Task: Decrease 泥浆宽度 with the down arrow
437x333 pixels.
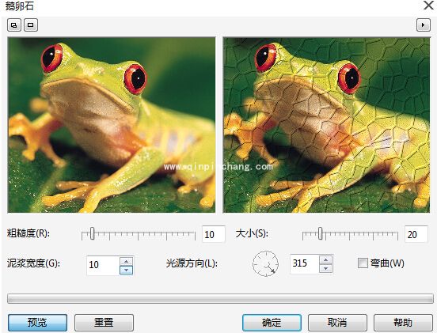Action: pos(126,270)
